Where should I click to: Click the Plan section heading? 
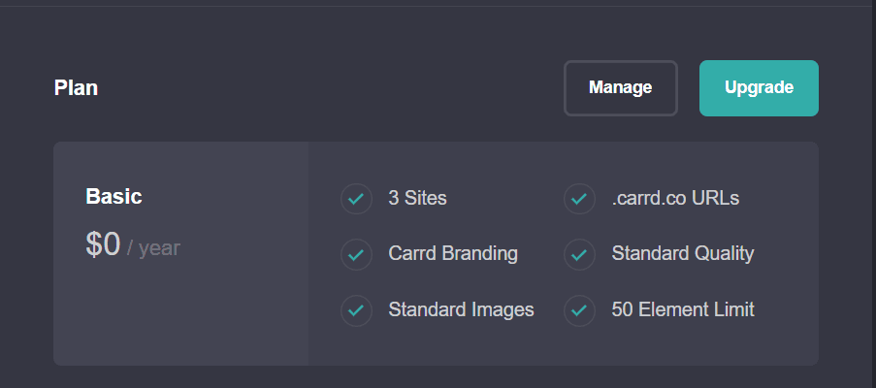pyautogui.click(x=76, y=88)
